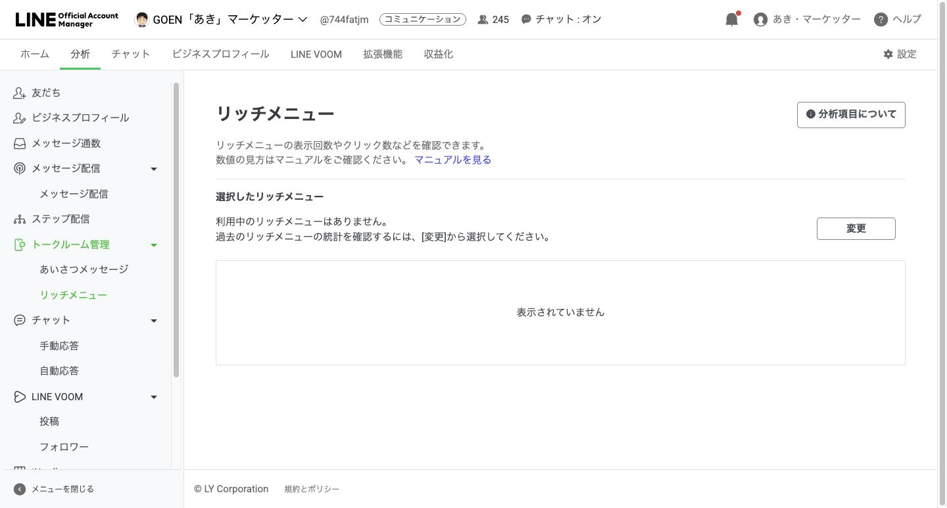The width and height of the screenshot is (947, 508).
Task: Click the sidebar scrollbar thumb
Action: [x=176, y=230]
